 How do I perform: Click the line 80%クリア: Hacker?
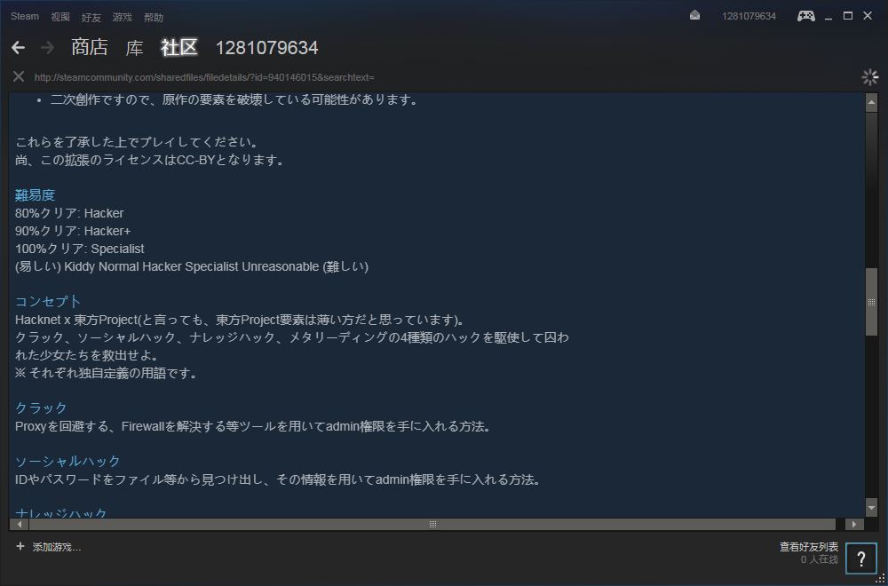point(69,213)
